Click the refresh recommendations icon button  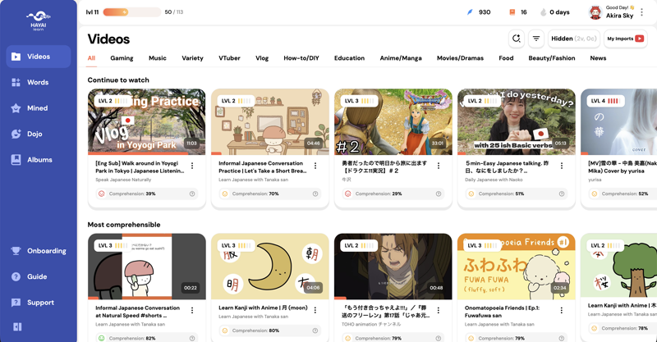click(517, 39)
